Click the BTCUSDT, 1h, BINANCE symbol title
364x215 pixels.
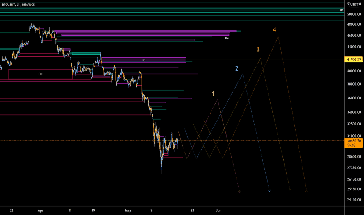18,5
